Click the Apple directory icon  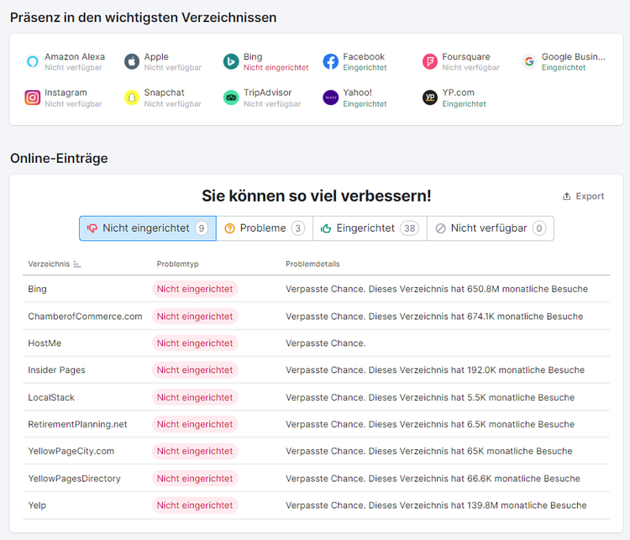click(x=132, y=61)
